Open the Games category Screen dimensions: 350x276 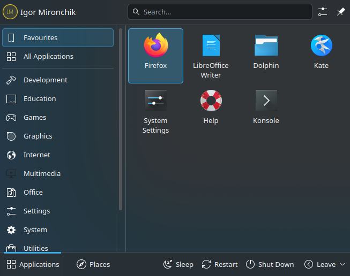click(x=58, y=117)
